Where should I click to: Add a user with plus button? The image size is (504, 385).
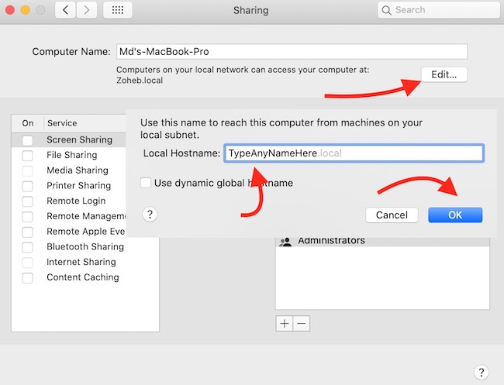point(285,323)
